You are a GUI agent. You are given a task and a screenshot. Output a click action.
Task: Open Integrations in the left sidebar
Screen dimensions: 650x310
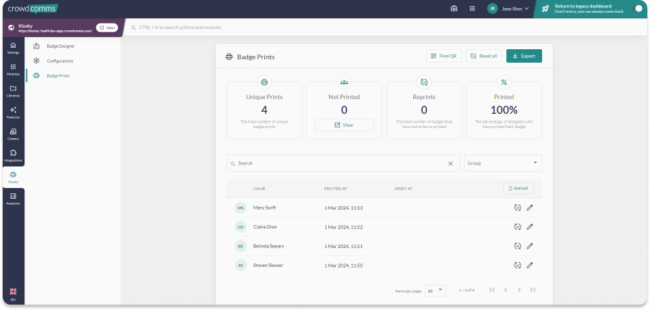13,156
